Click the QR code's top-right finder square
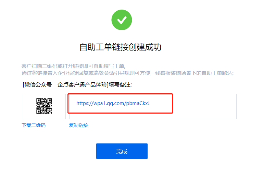 pyautogui.click(x=50, y=101)
